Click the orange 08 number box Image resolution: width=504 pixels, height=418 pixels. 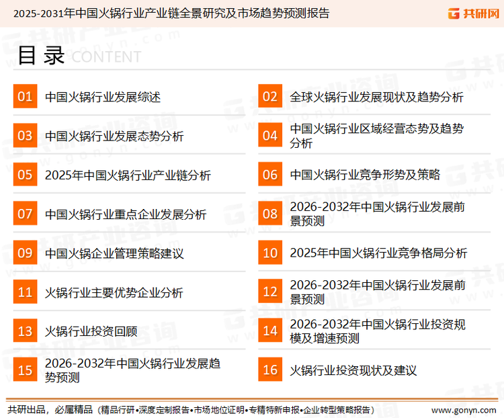point(270,214)
